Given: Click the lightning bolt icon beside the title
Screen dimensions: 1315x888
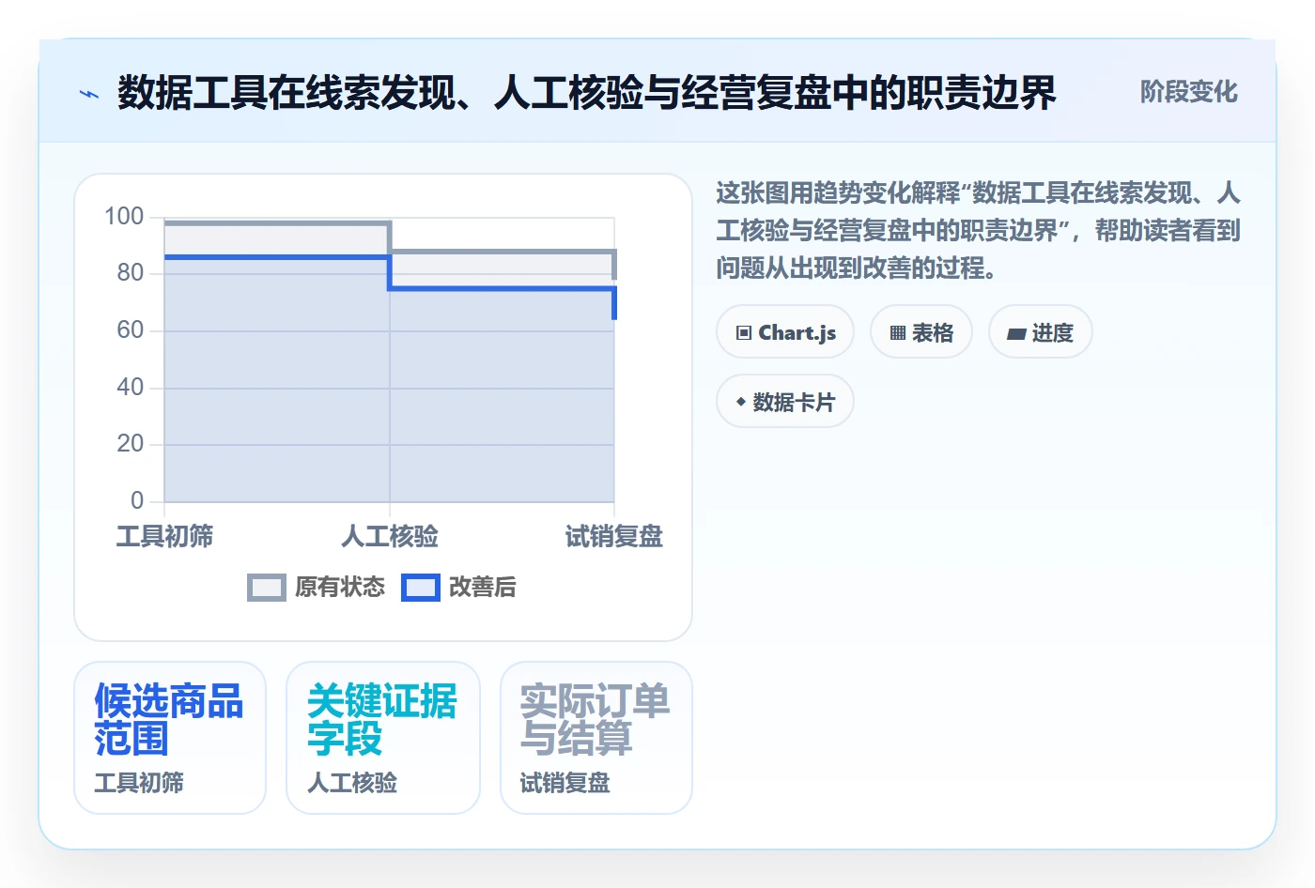Looking at the screenshot, I should click(x=89, y=94).
